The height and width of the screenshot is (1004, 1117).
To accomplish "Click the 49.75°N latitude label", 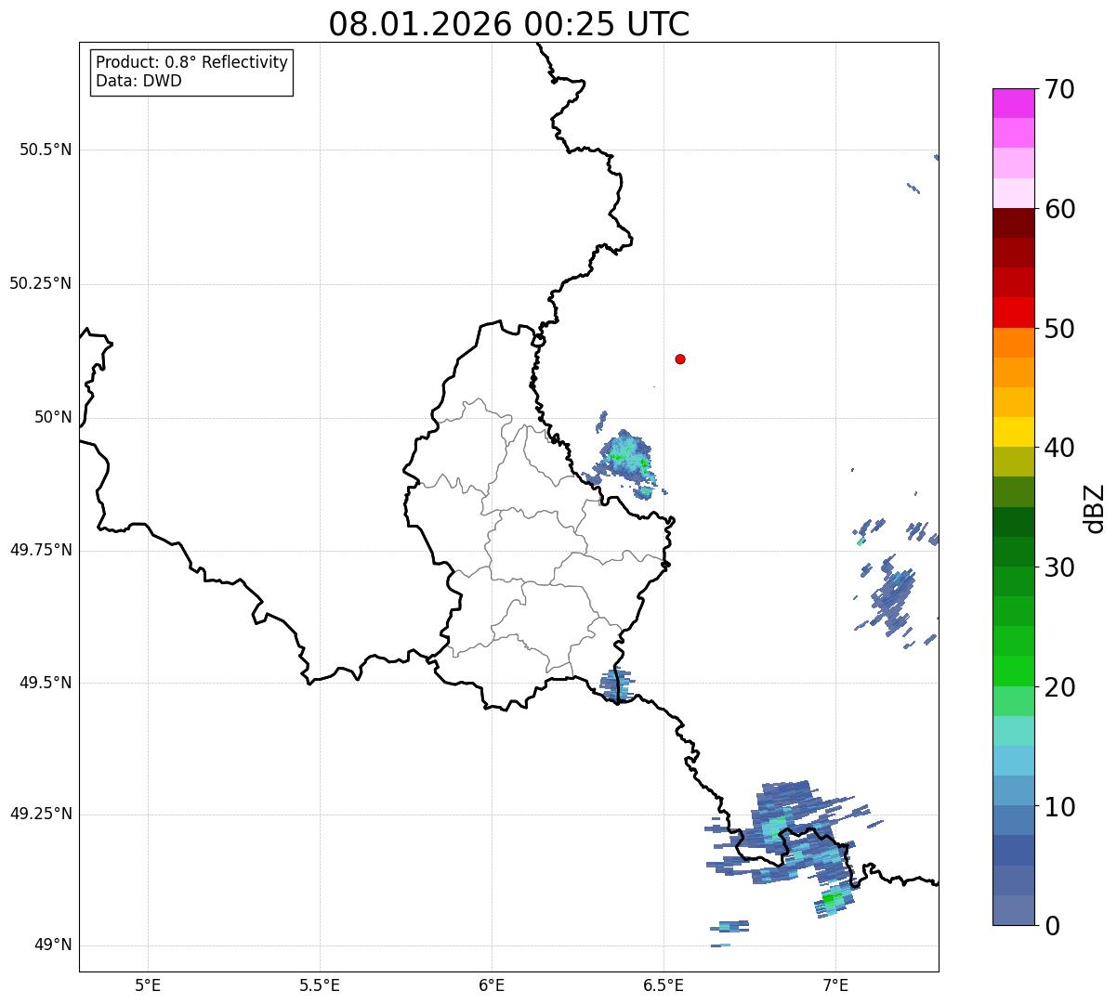I will (x=41, y=550).
